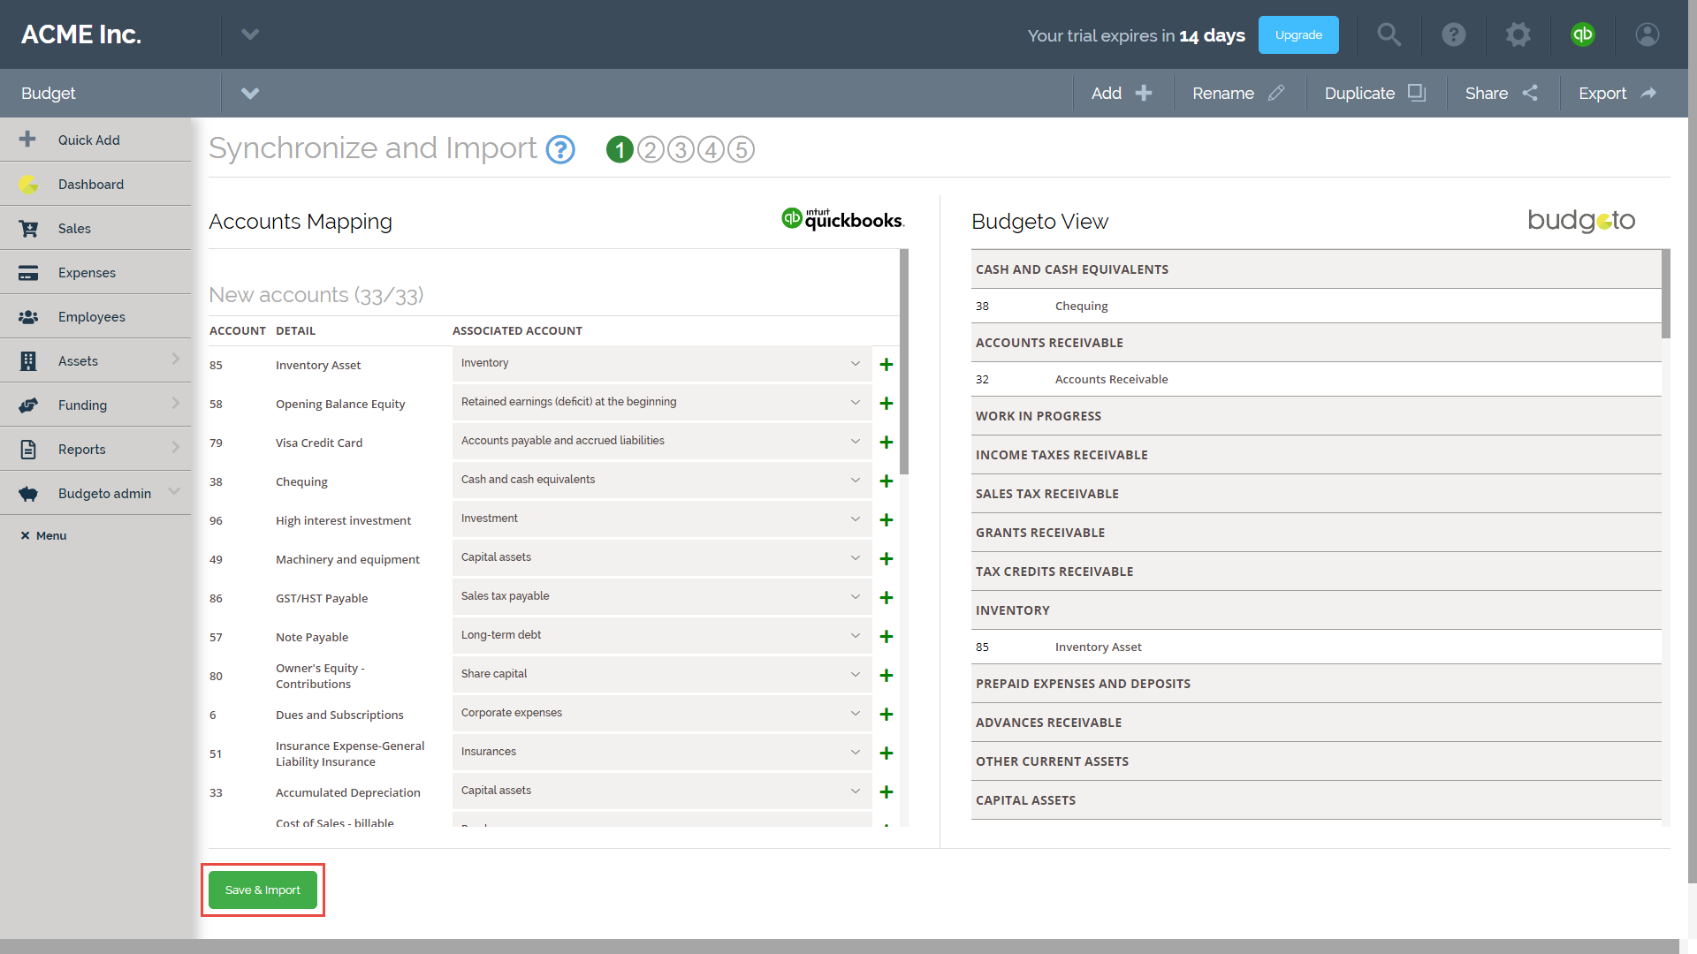Click the QuickBooks icon in the top bar
The width and height of the screenshot is (1697, 954).
click(1583, 34)
